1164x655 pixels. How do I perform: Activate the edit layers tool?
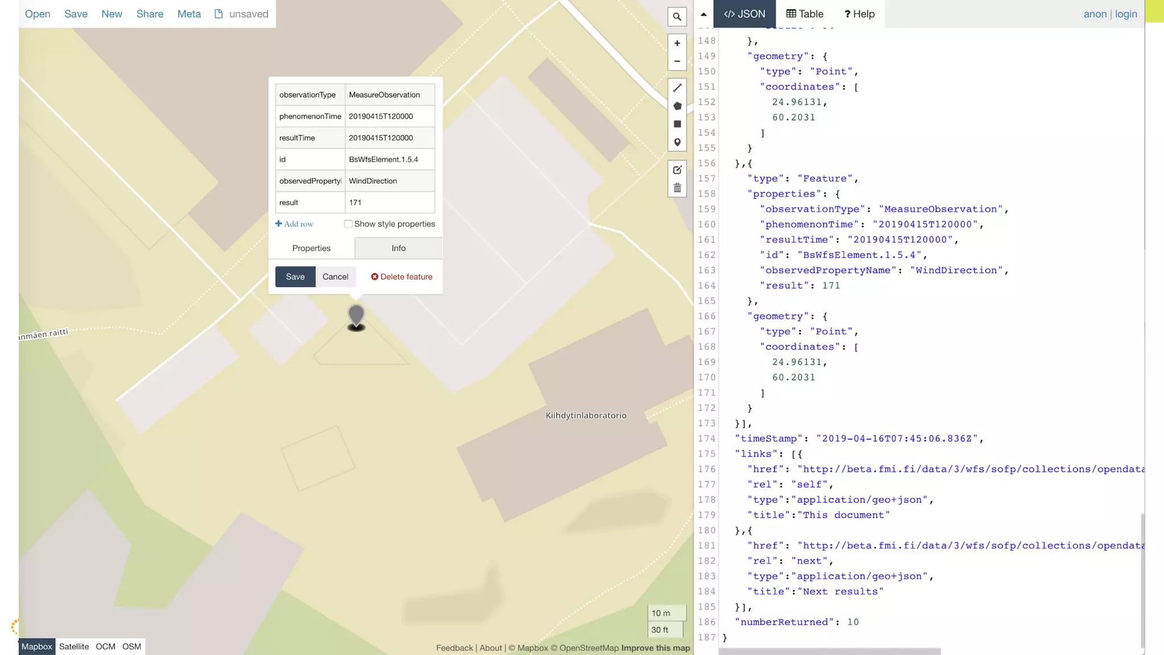pos(677,170)
